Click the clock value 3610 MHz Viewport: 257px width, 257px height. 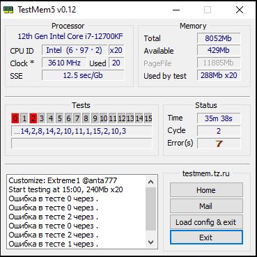pos(64,63)
